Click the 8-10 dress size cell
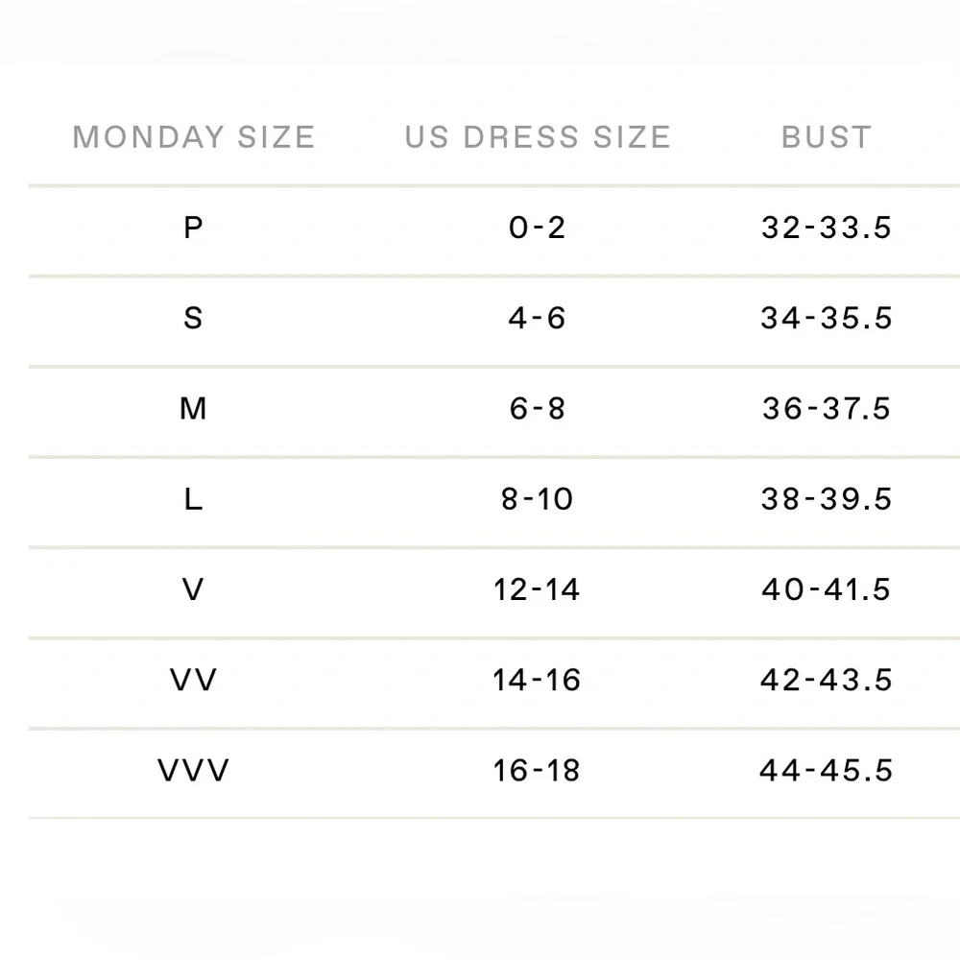This screenshot has width=960, height=960. click(537, 499)
